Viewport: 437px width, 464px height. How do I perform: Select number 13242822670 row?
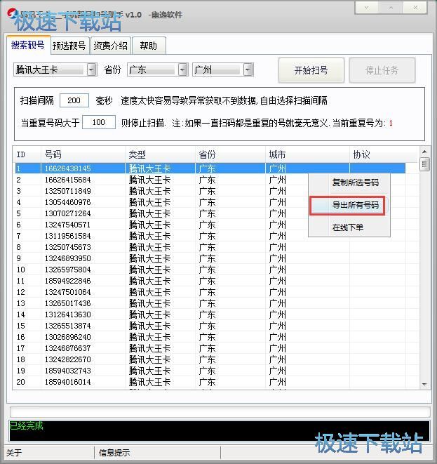point(210,359)
